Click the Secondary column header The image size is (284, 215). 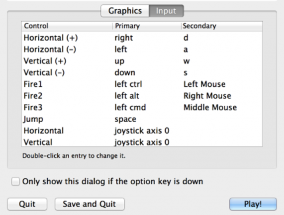(199, 26)
